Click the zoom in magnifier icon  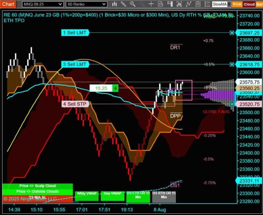click(133, 4)
